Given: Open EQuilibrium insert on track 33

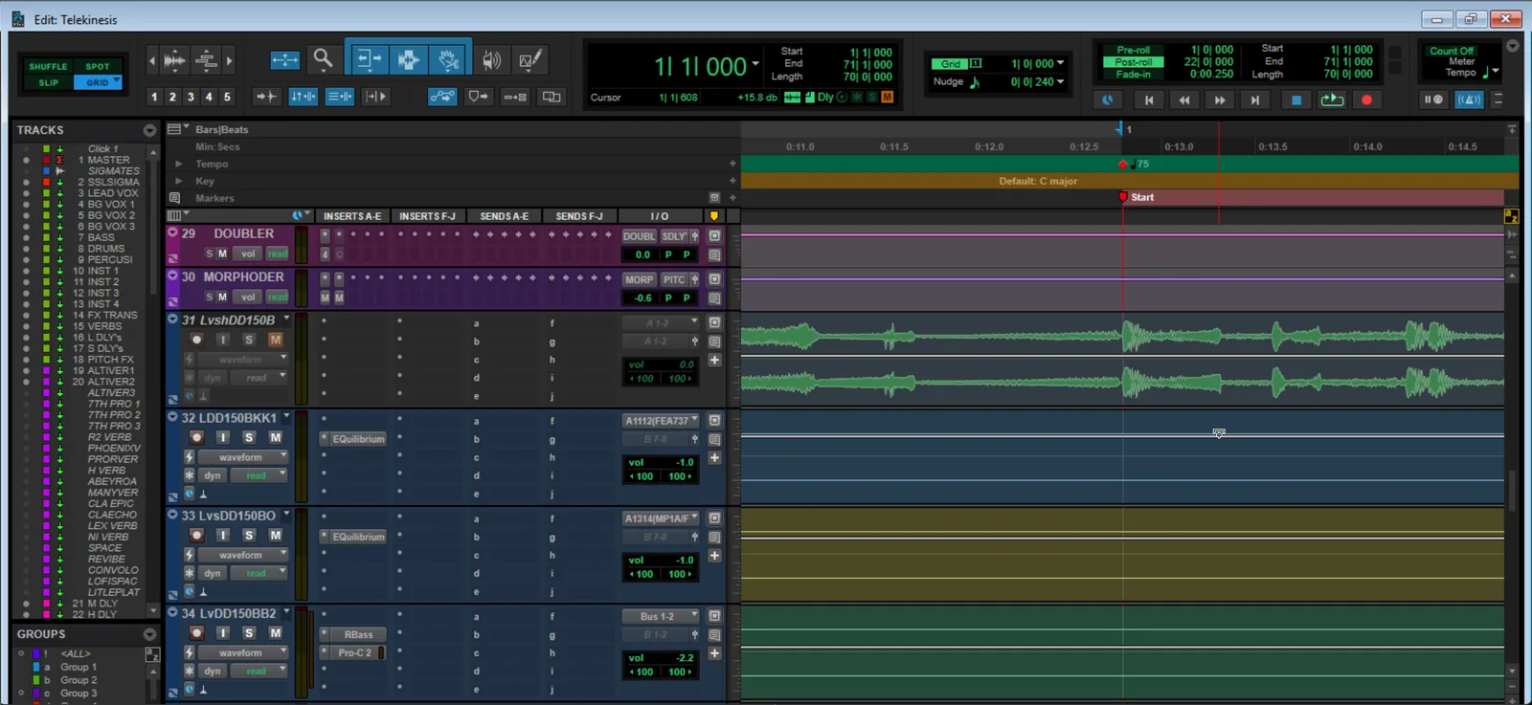Looking at the screenshot, I should point(358,537).
